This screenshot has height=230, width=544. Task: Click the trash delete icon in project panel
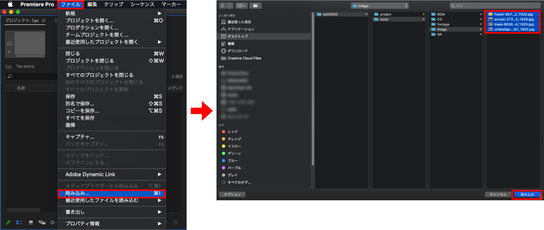pyautogui.click(x=175, y=222)
